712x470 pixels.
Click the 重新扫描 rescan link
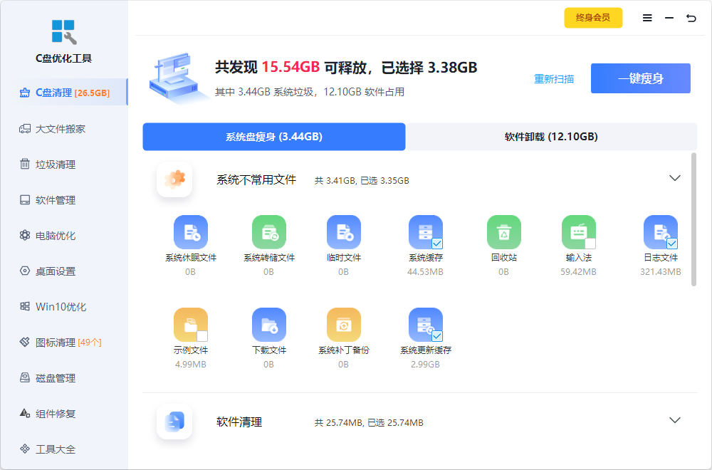(x=554, y=79)
